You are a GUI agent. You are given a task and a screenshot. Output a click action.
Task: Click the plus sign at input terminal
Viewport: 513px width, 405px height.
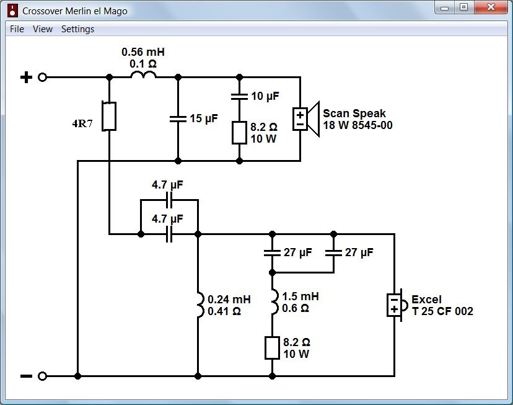[x=26, y=78]
